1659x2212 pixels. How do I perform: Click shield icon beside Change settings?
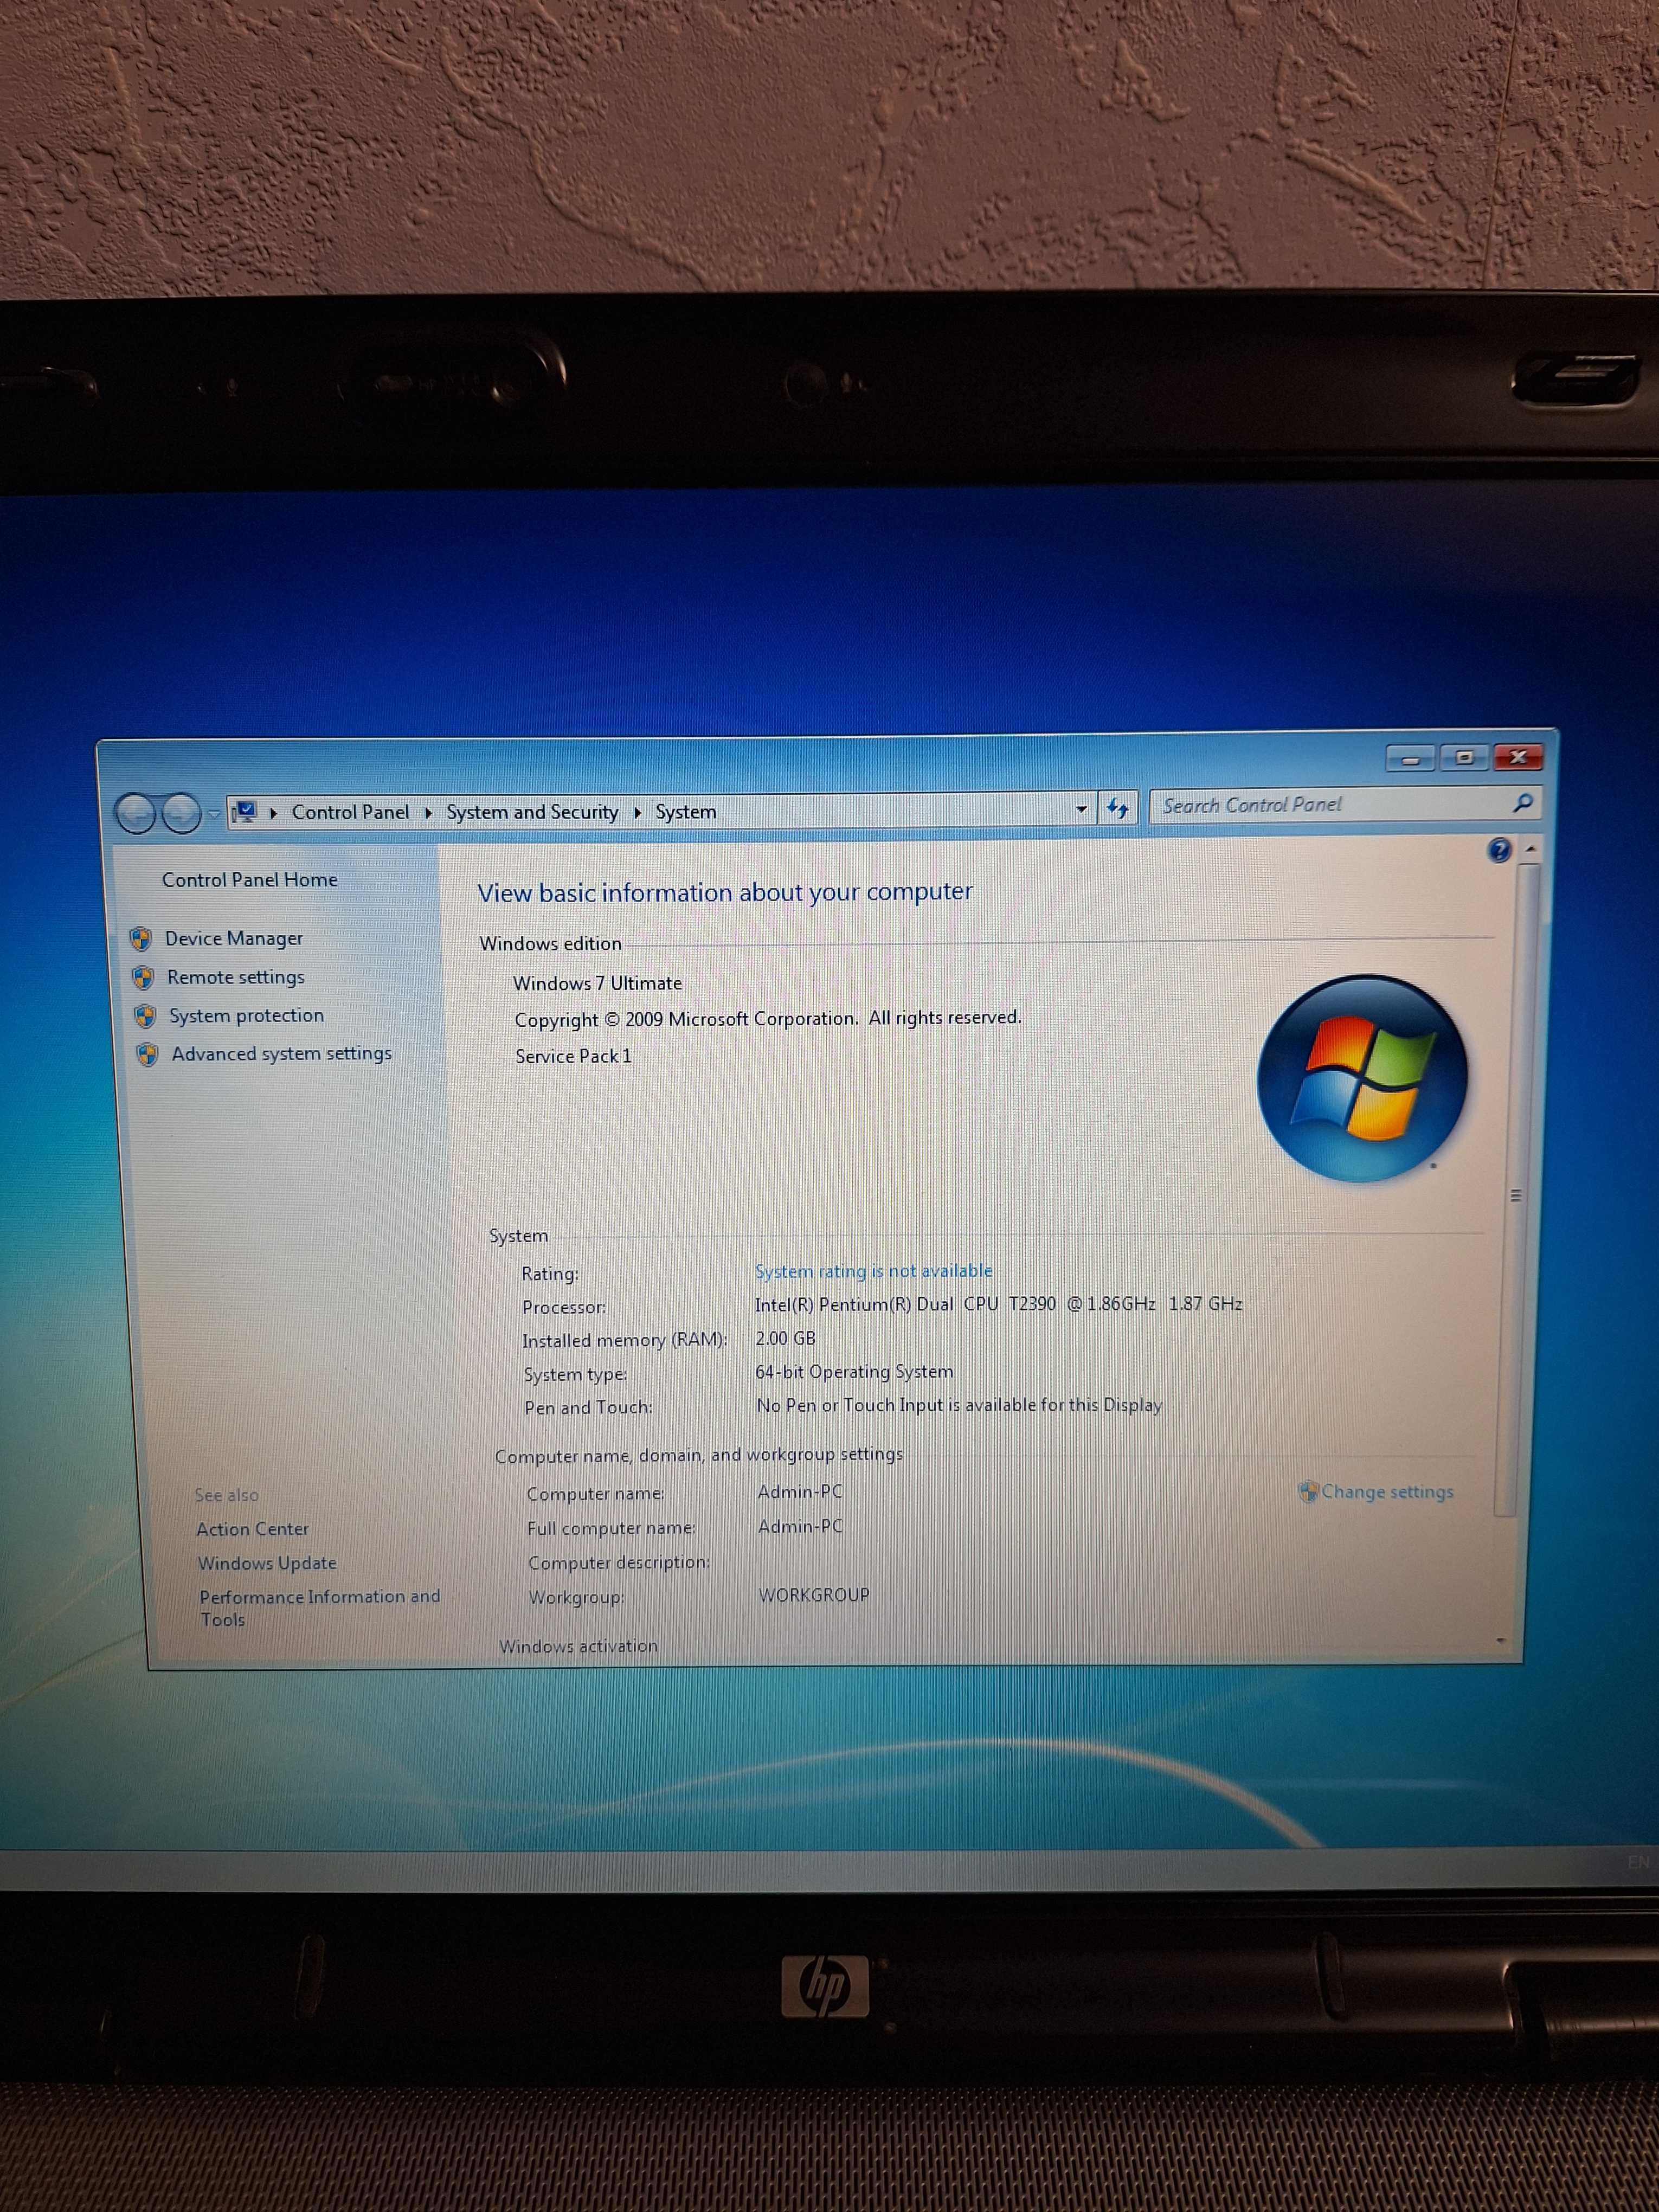1307,1492
